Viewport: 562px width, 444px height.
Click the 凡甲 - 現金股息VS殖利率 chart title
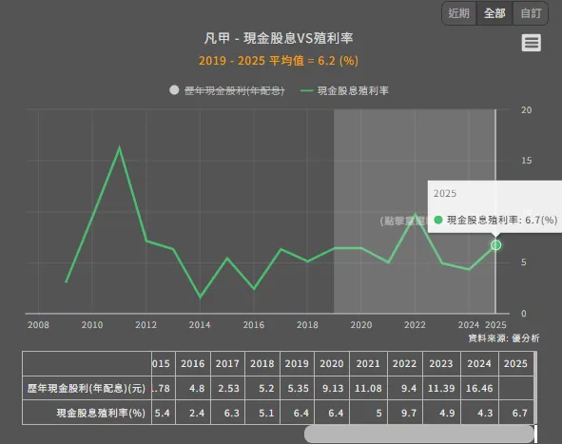point(279,38)
